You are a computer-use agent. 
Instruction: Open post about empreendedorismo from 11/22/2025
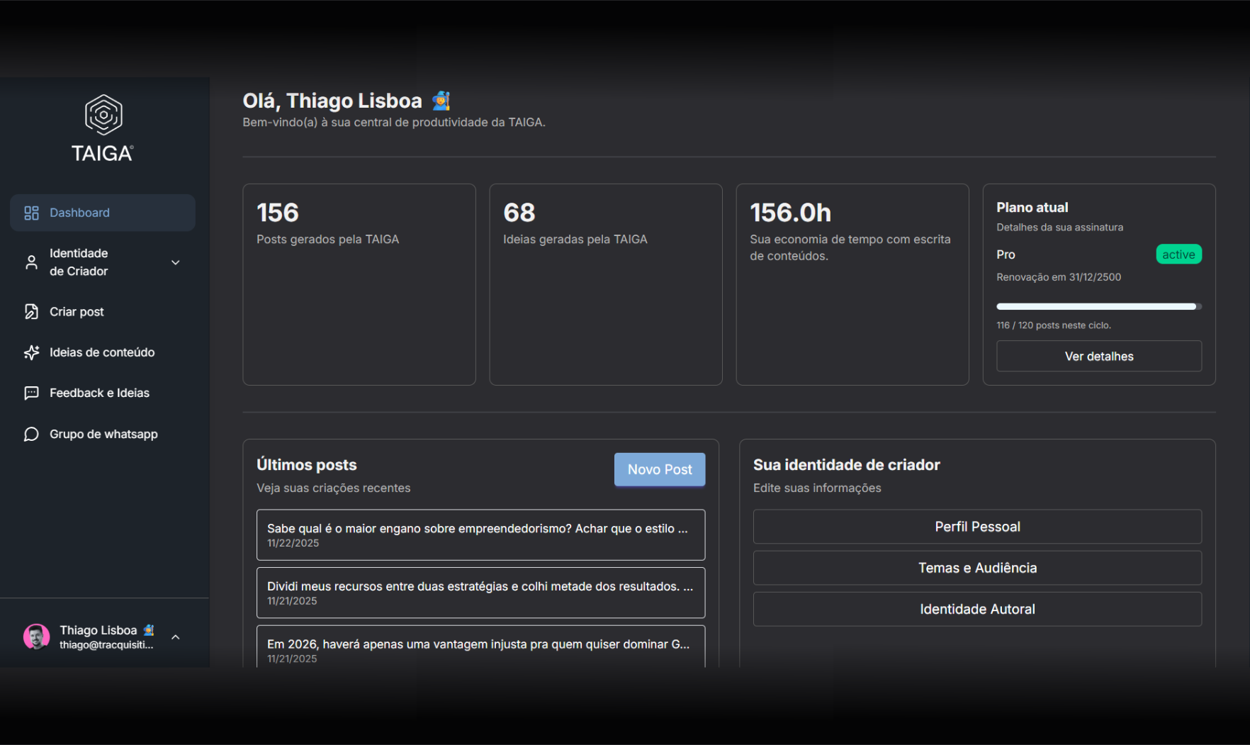point(480,534)
